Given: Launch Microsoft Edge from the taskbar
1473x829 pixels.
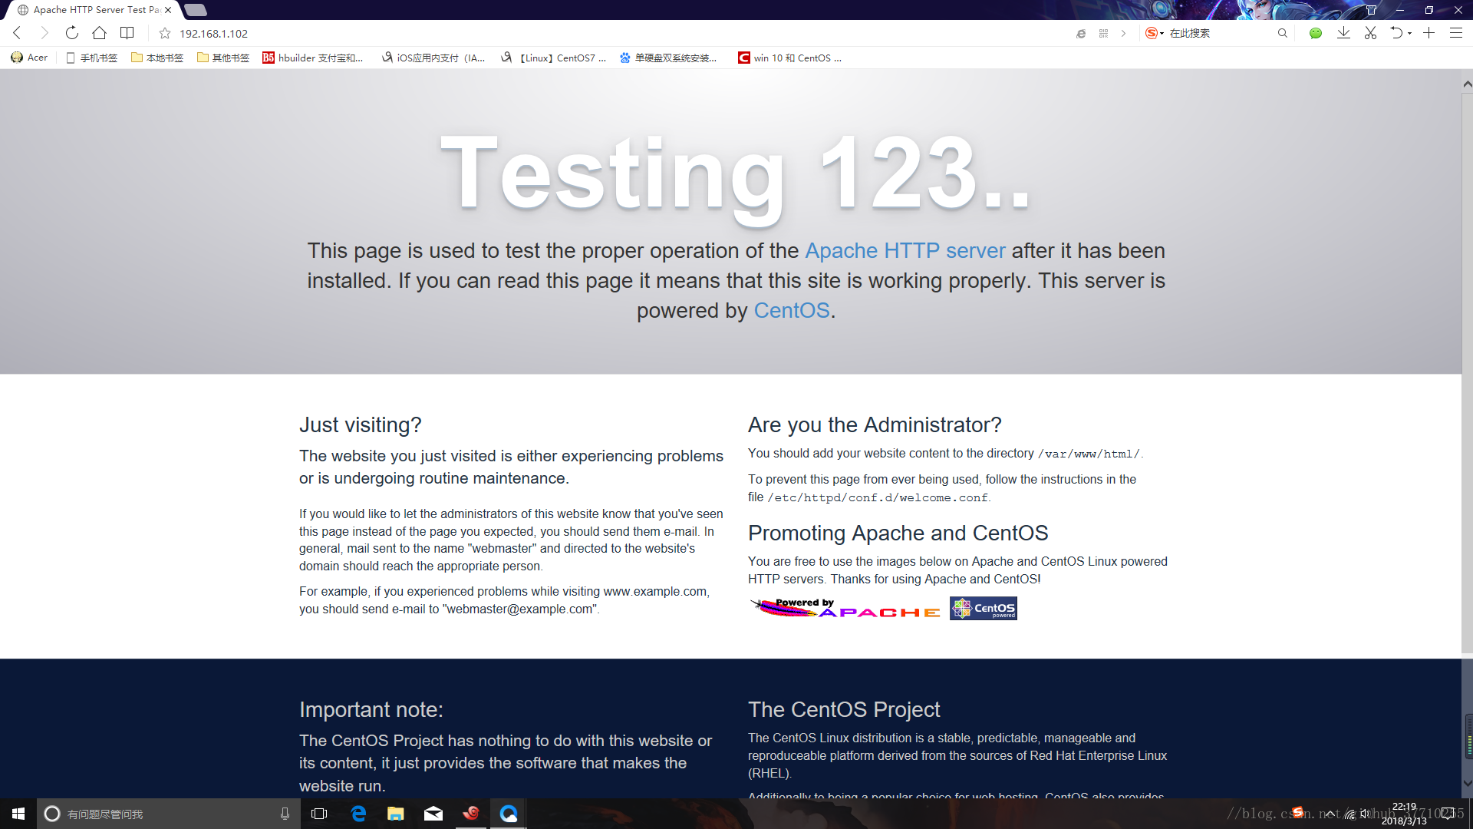Looking at the screenshot, I should pyautogui.click(x=358, y=814).
